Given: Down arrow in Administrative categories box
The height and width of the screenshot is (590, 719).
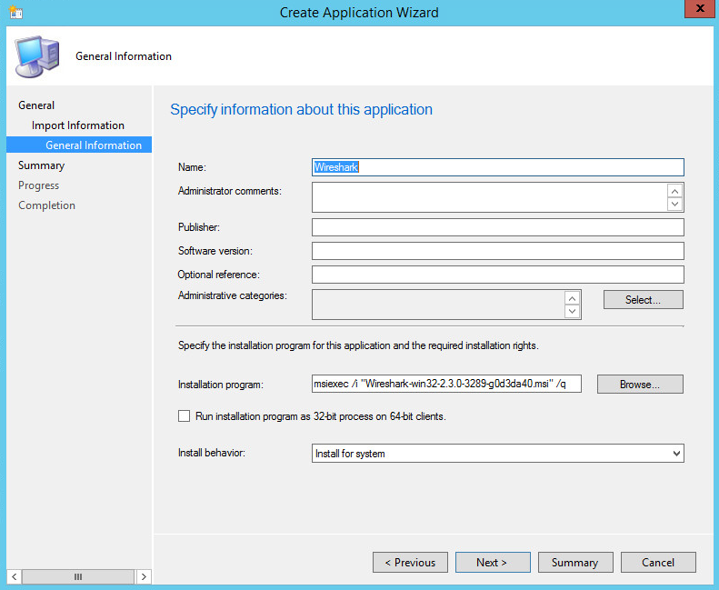Looking at the screenshot, I should (x=572, y=311).
